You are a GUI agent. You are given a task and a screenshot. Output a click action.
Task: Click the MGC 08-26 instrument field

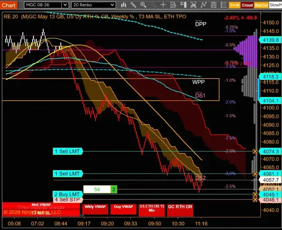click(43, 5)
